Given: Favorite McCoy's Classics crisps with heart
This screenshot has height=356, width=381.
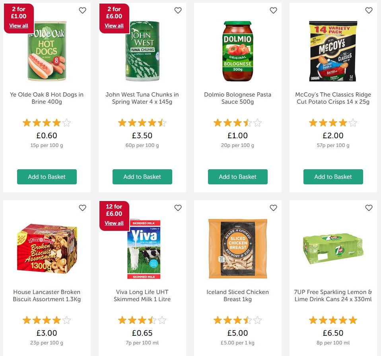Looking at the screenshot, I should (369, 11).
